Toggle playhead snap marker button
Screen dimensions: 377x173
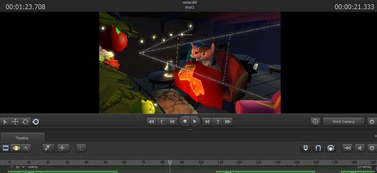(305, 148)
